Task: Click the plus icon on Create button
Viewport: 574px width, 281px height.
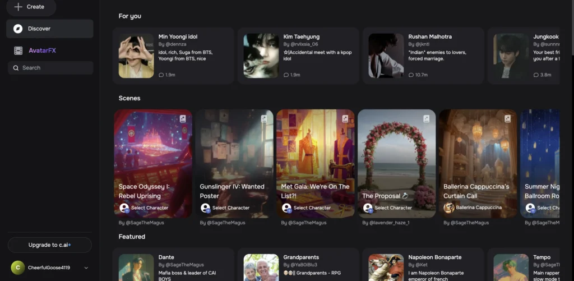Action: tap(18, 7)
